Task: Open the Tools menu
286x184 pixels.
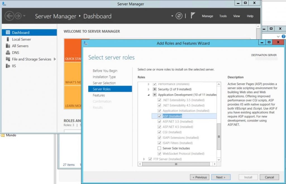Action: [x=223, y=16]
